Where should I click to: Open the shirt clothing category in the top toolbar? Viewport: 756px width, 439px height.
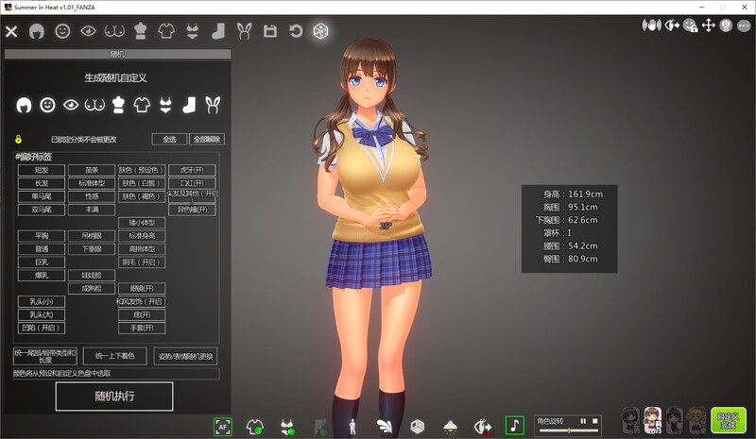pyautogui.click(x=166, y=31)
